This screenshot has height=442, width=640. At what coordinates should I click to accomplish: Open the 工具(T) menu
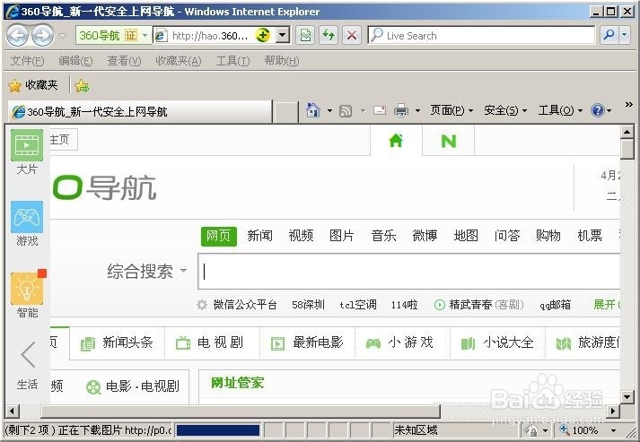click(x=232, y=61)
